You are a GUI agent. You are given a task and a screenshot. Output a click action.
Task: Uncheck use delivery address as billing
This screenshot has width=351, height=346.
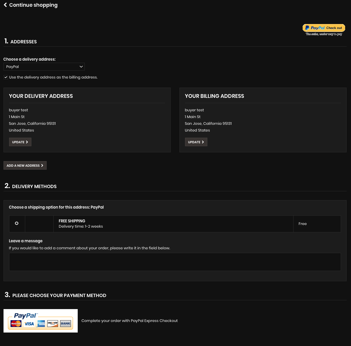[6, 77]
